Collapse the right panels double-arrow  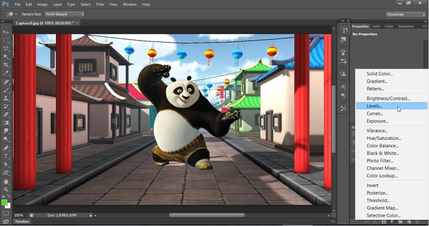pos(425,21)
